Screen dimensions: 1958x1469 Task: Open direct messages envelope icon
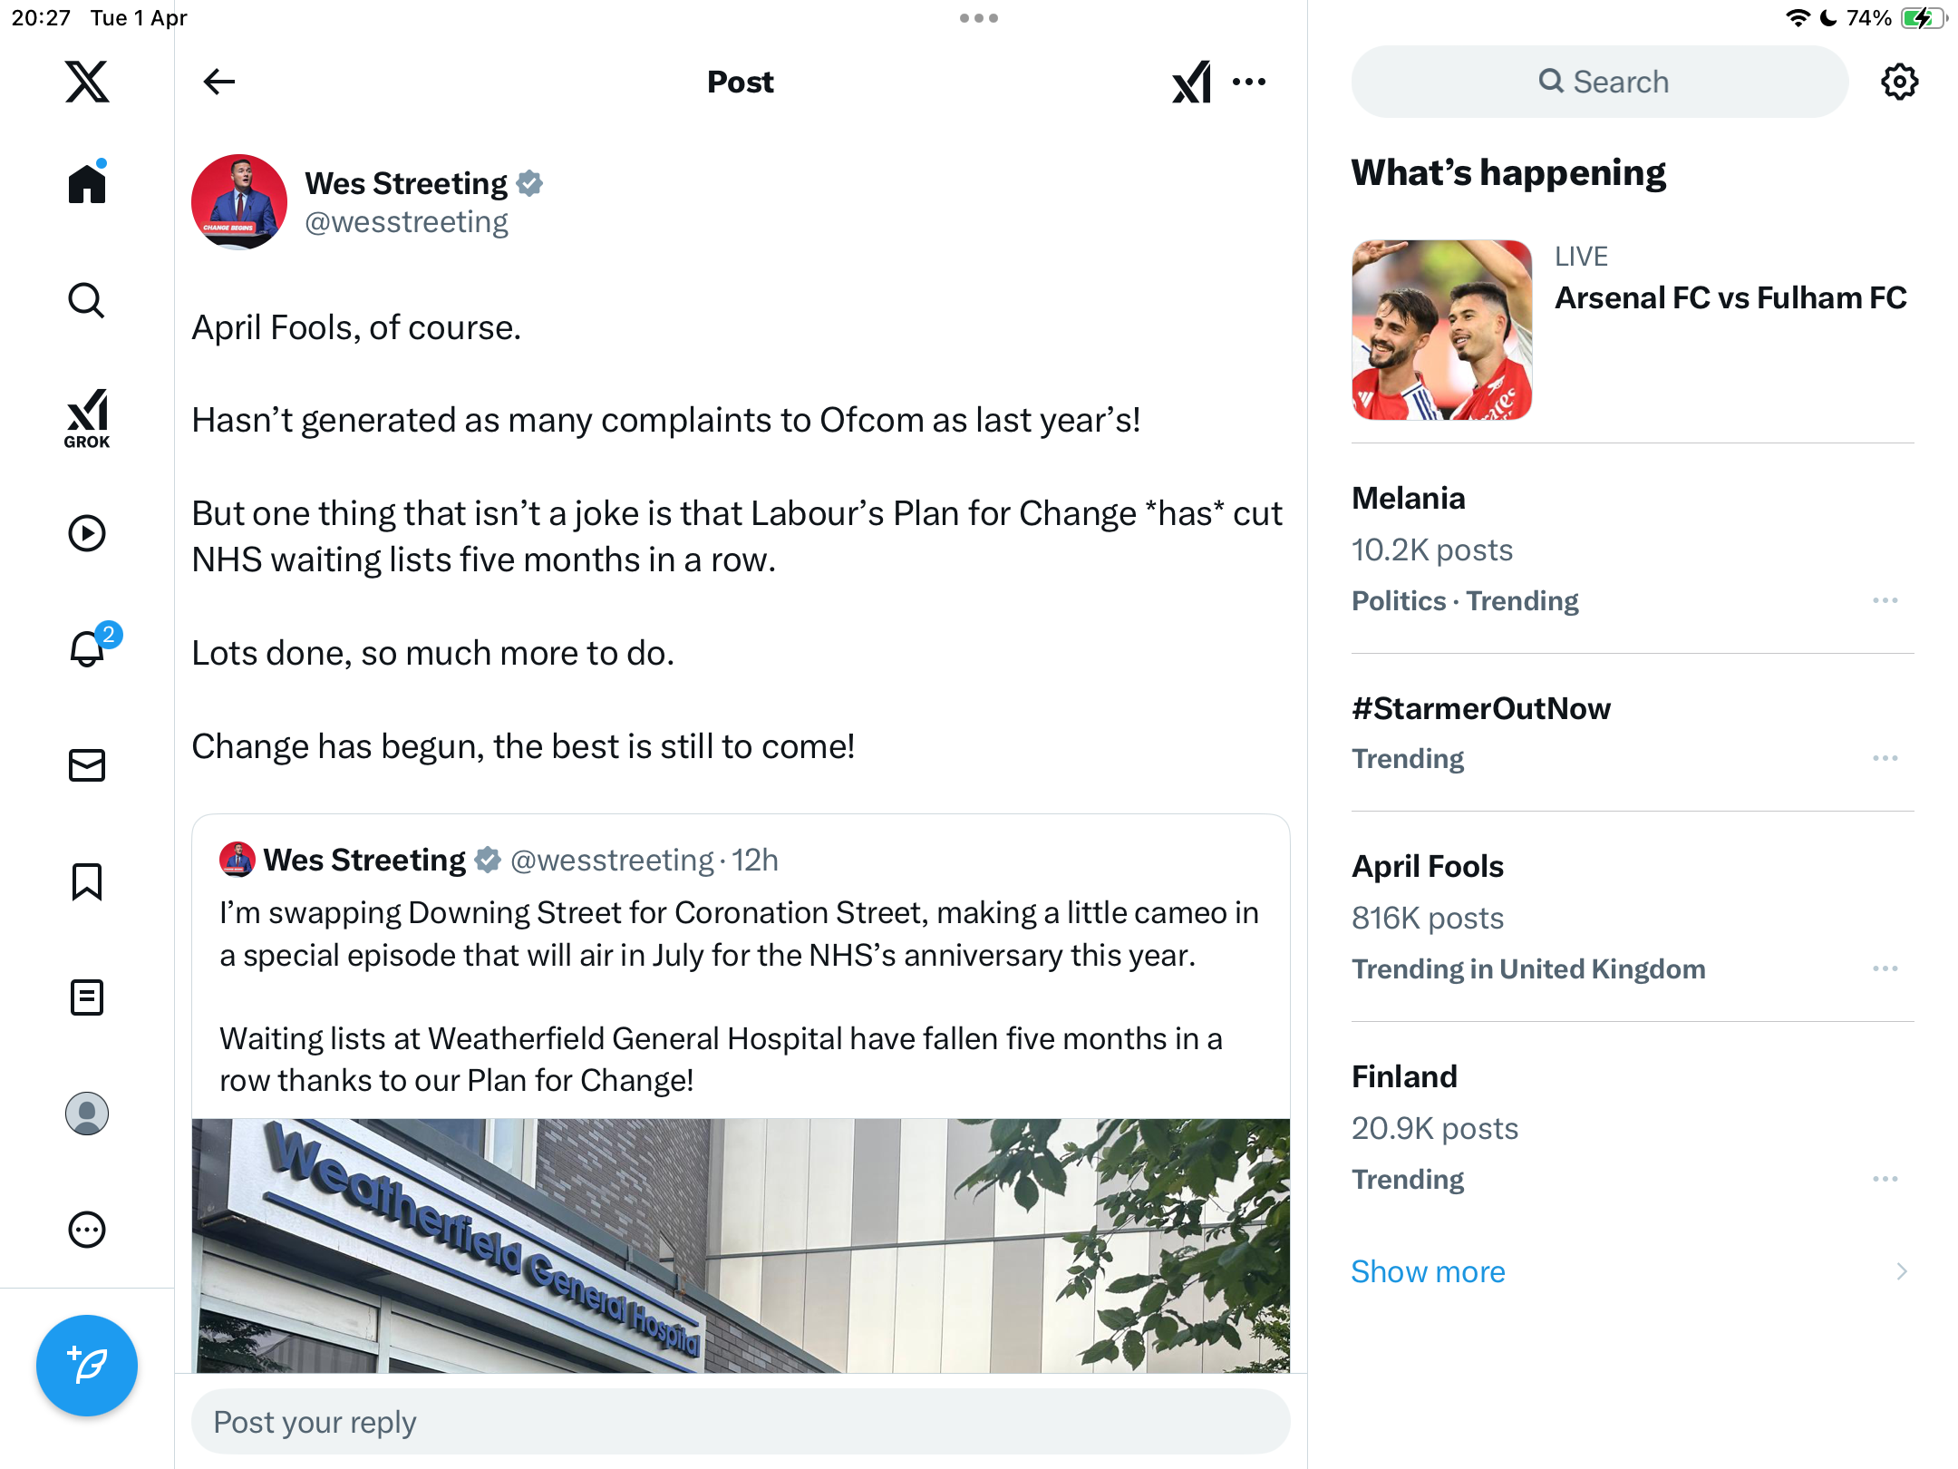[x=87, y=765]
